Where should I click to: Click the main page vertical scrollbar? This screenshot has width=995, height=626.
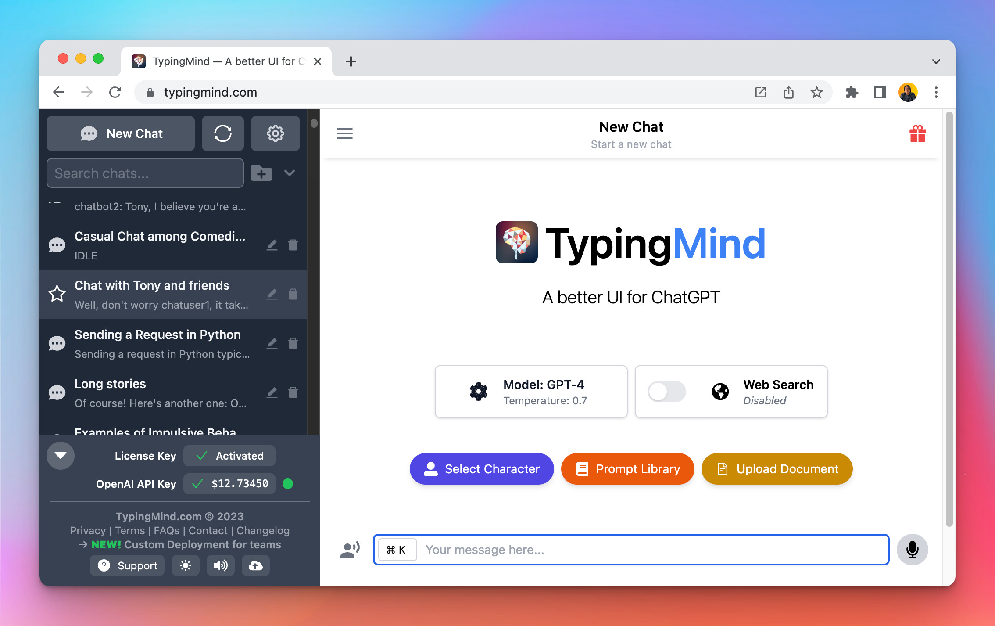pyautogui.click(x=949, y=319)
